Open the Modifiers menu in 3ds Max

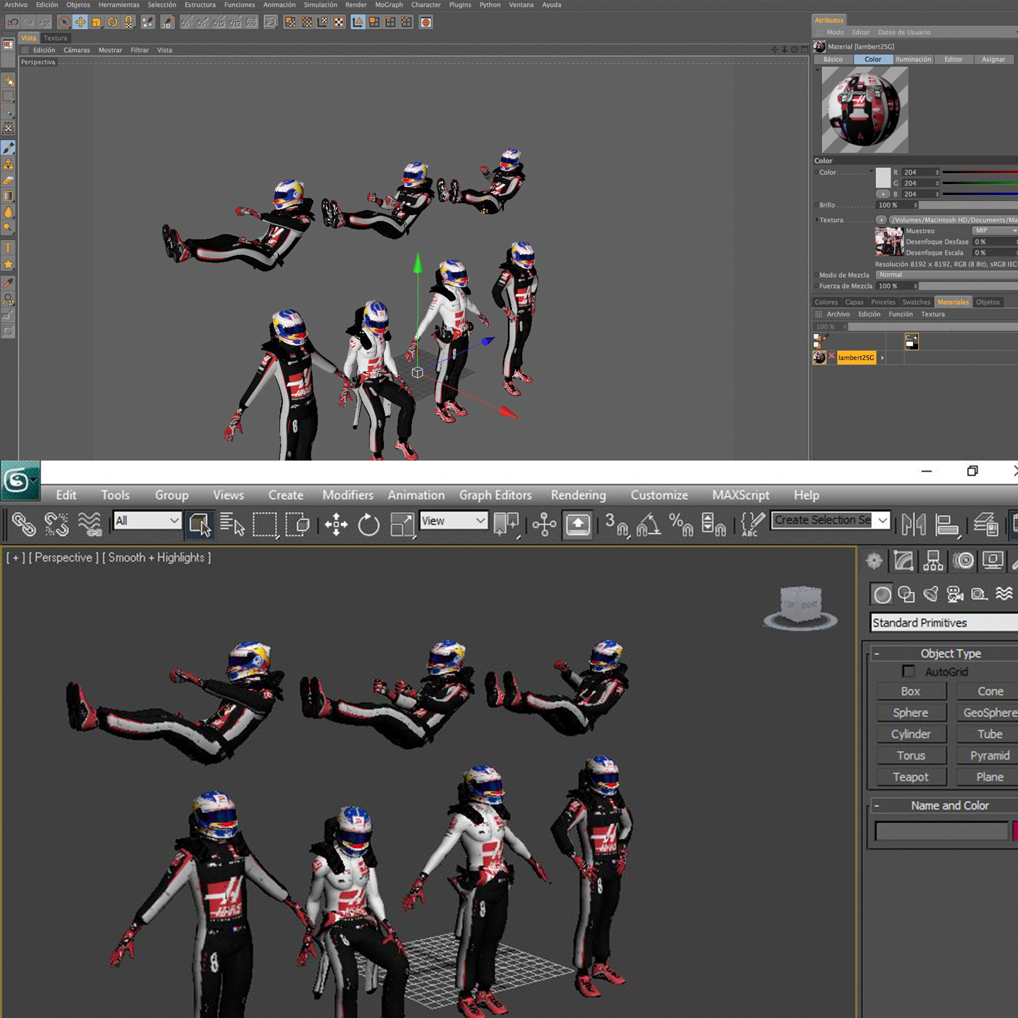pyautogui.click(x=348, y=495)
